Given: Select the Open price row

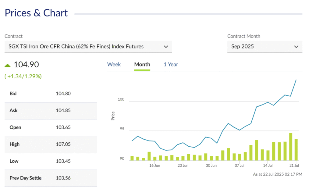Looking at the screenshot, I should [51, 127].
